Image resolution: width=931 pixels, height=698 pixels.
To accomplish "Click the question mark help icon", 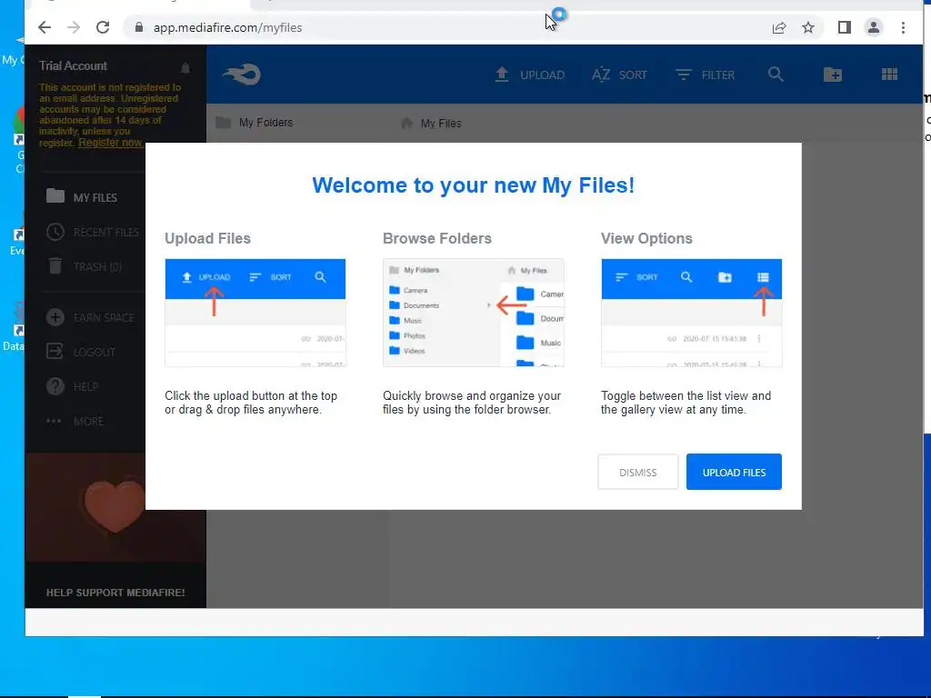I will [x=55, y=386].
